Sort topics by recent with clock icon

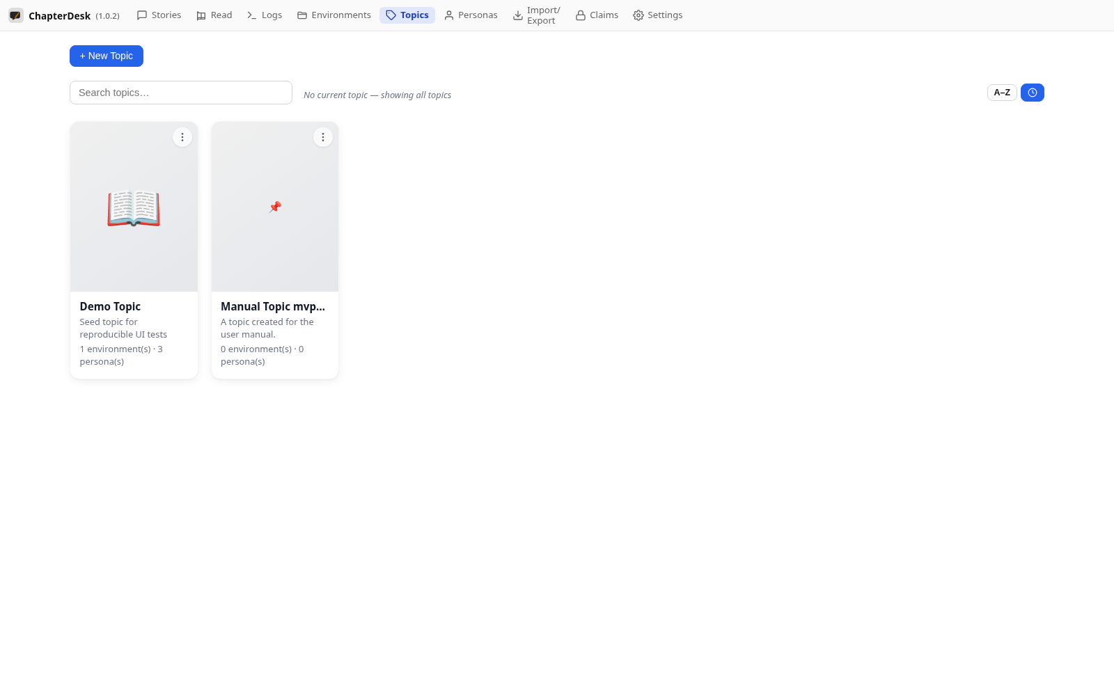pyautogui.click(x=1033, y=93)
